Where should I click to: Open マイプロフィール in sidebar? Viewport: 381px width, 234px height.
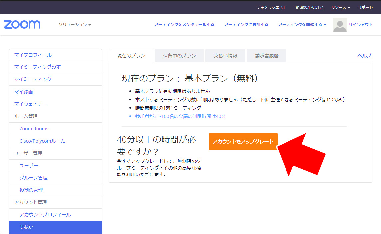[33, 55]
